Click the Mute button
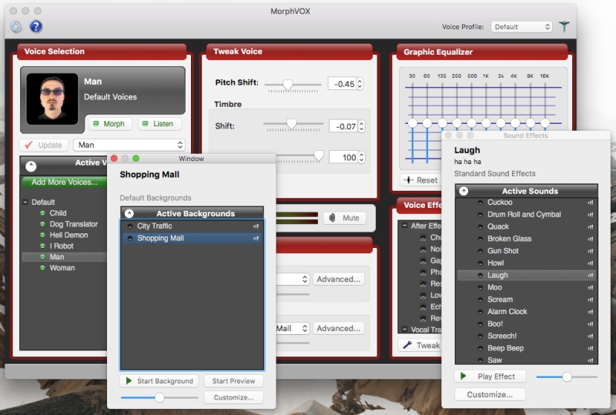Viewport: 616px width, 415px height. (x=344, y=218)
